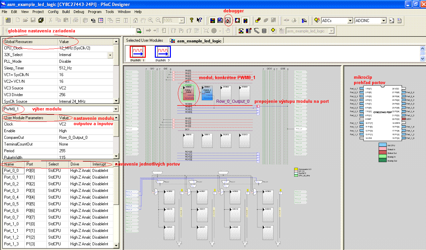
Task: Click the Open File folder icon
Action: 26,20
